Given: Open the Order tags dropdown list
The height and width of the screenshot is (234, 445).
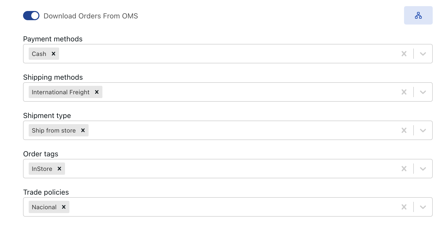Looking at the screenshot, I should pyautogui.click(x=423, y=169).
